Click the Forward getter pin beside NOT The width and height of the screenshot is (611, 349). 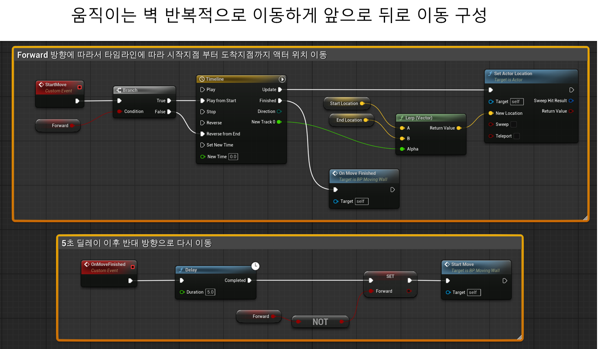[x=273, y=316]
